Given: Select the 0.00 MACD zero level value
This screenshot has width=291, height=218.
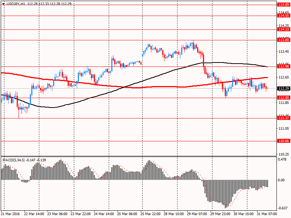Looking at the screenshot, I should 281,180.
